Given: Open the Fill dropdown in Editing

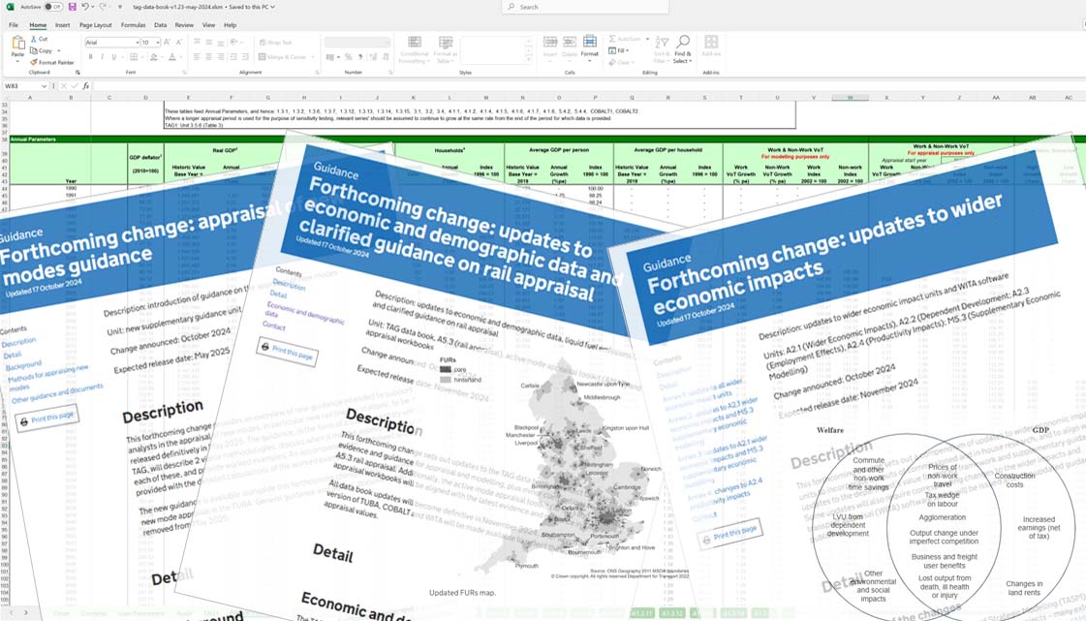Looking at the screenshot, I should [622, 50].
